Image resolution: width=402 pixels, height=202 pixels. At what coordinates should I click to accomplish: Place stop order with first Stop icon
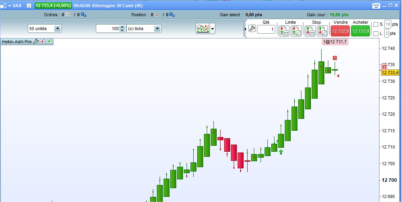point(310,31)
